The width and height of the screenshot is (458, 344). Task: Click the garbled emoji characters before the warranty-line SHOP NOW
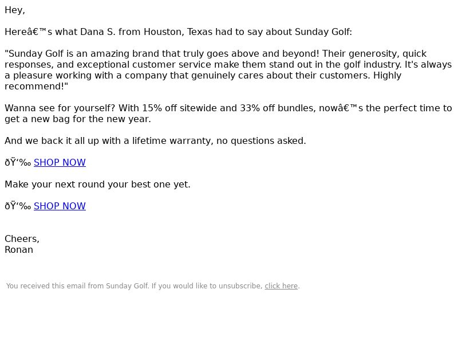(x=18, y=162)
